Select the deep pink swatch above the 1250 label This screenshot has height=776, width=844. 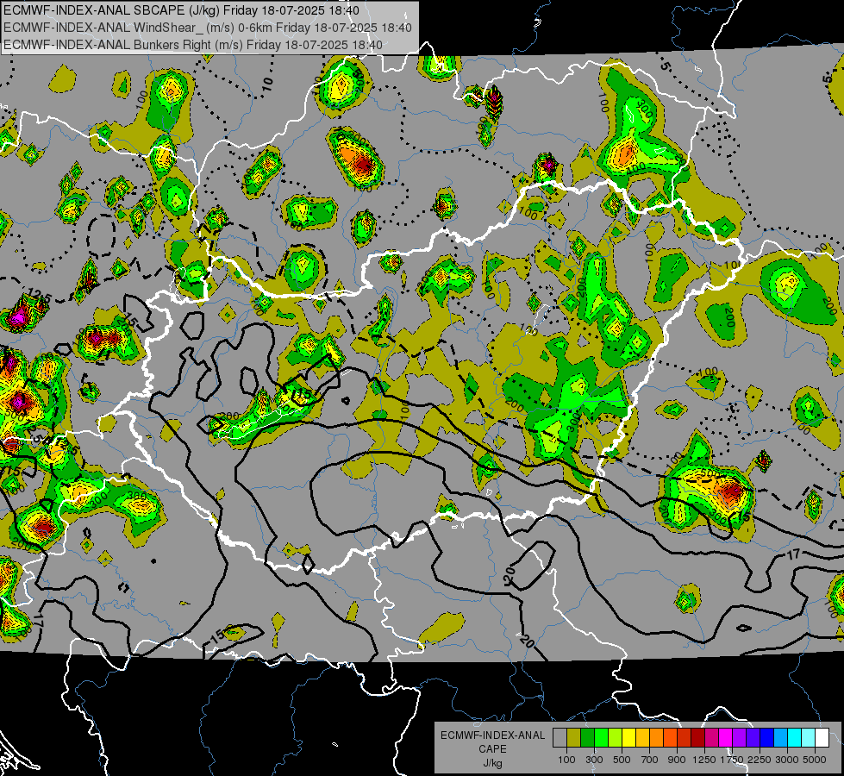pyautogui.click(x=712, y=738)
